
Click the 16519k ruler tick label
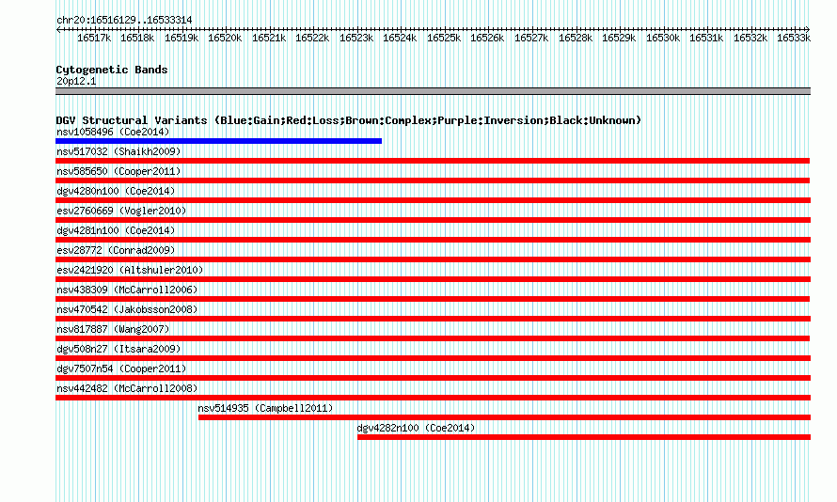182,38
